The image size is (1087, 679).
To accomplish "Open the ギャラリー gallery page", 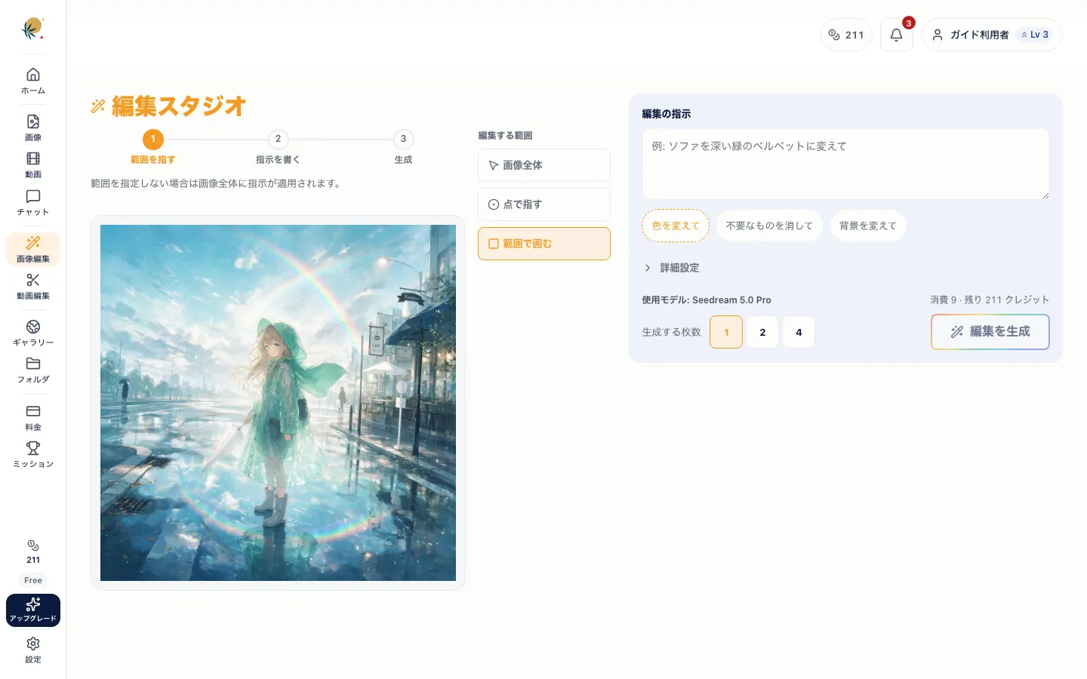I will tap(33, 333).
